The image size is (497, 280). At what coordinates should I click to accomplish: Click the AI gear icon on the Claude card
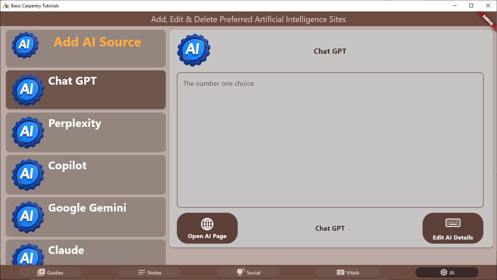[x=28, y=254]
